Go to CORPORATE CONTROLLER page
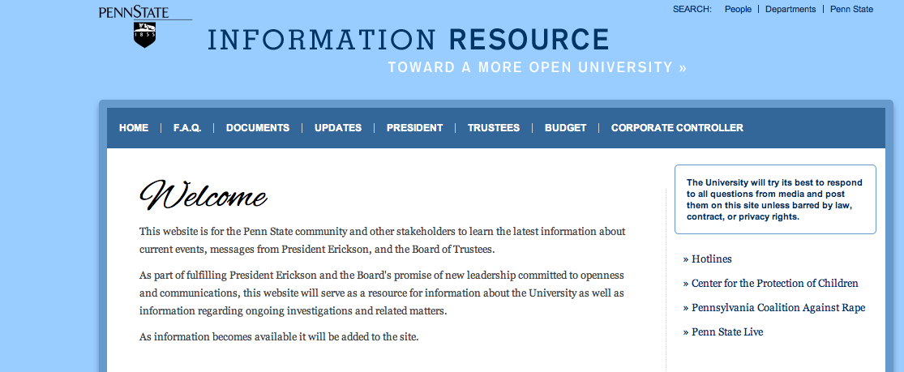Image resolution: width=904 pixels, height=372 pixels. pos(677,128)
